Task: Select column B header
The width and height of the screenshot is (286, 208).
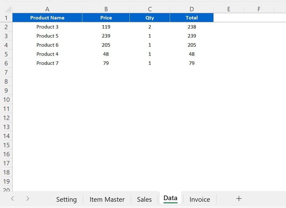Action: tap(106, 9)
